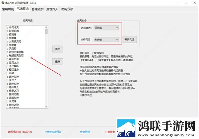
Task: Minimize the trainer window
Action: tap(178, 3)
